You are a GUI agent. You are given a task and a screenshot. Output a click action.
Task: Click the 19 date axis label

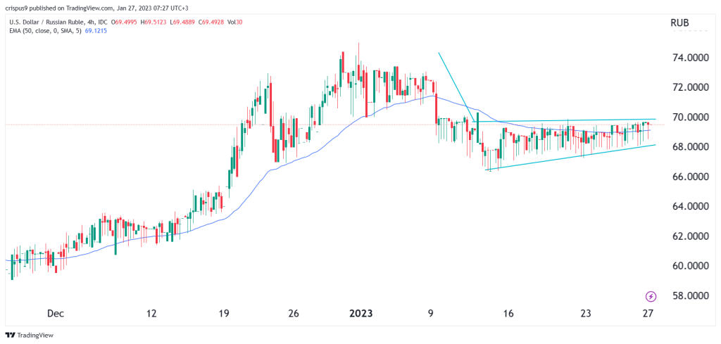223,314
